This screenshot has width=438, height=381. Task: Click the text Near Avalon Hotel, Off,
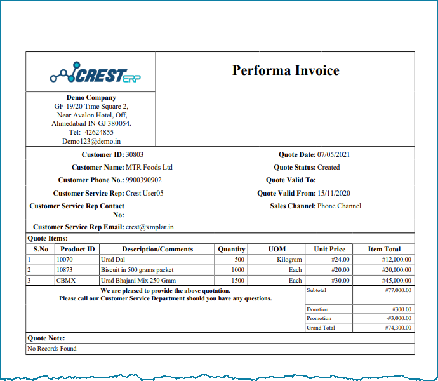(x=92, y=115)
